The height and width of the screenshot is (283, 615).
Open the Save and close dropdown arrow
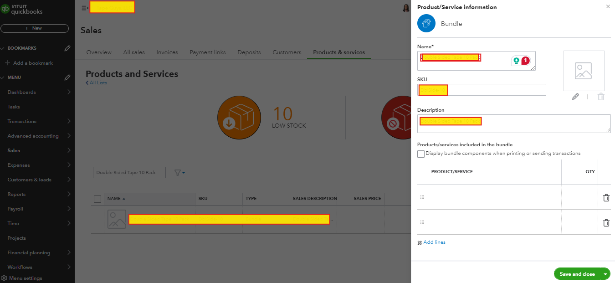605,274
